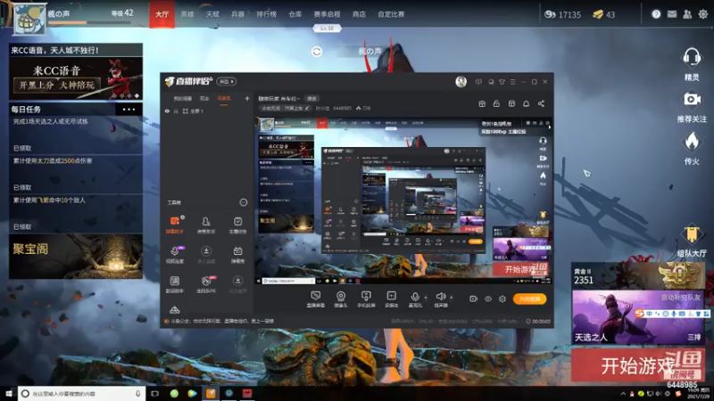Open the streaming app user avatar
This screenshot has height=401, width=714.
[461, 81]
